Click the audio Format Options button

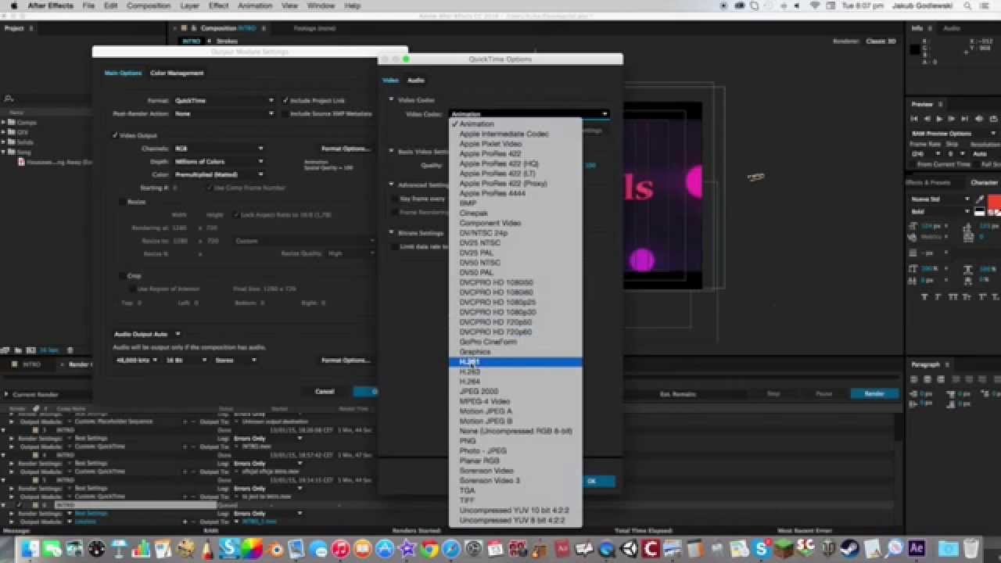pyautogui.click(x=345, y=360)
